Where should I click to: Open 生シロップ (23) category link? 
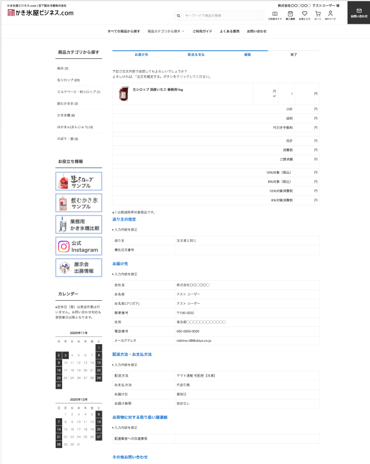click(x=68, y=80)
